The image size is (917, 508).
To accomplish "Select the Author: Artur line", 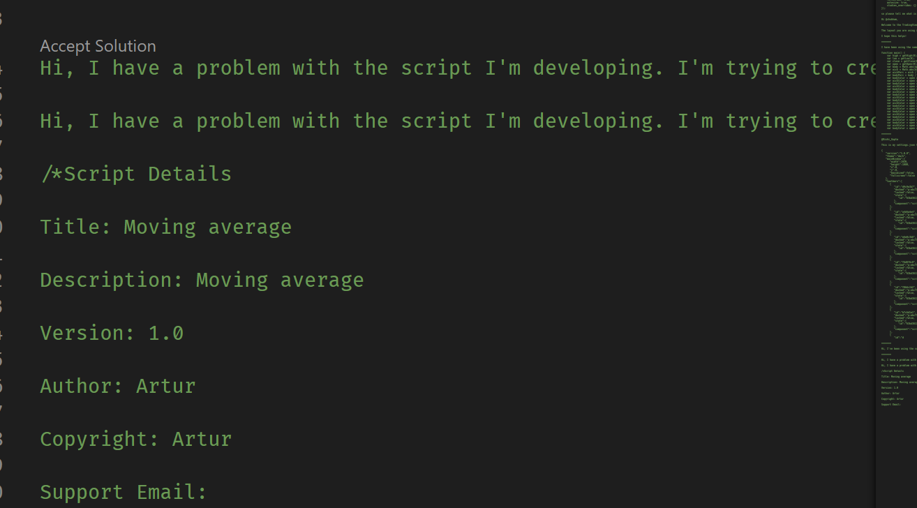I will pos(117,385).
